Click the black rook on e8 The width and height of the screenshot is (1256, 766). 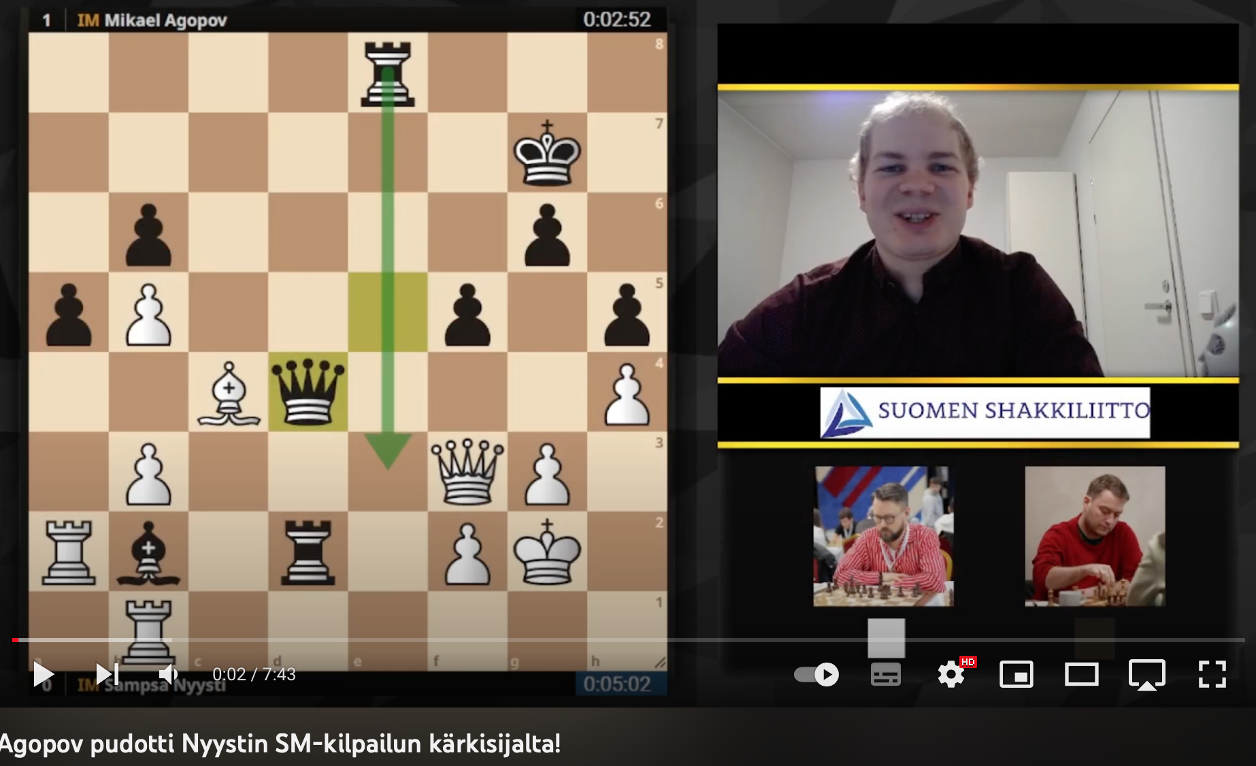pyautogui.click(x=388, y=73)
